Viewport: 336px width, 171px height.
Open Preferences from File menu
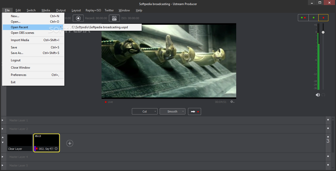pos(33,75)
